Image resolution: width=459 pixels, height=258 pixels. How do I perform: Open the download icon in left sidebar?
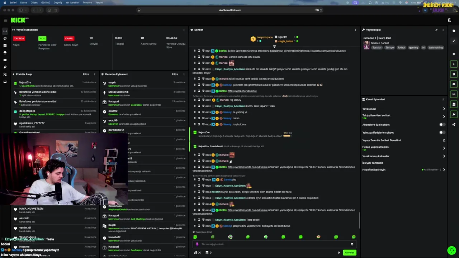tap(5, 81)
